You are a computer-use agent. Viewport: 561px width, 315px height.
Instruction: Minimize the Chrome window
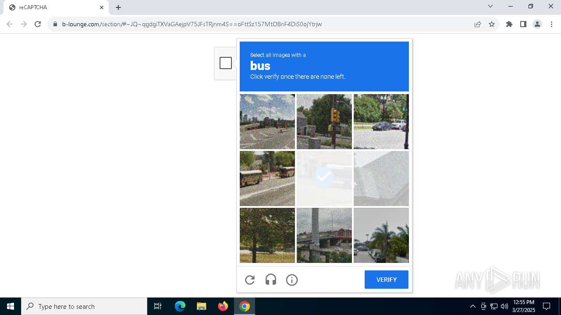(511, 7)
